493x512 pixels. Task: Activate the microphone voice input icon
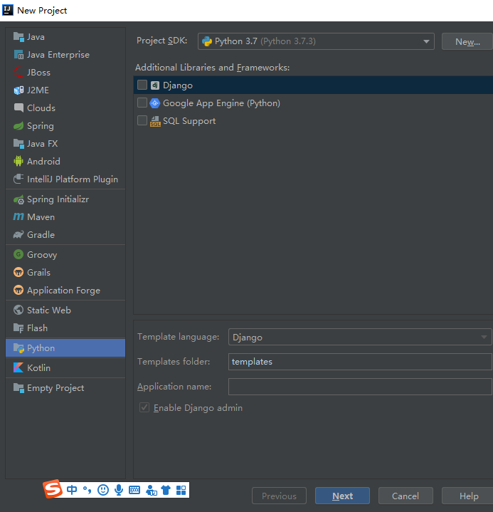pyautogui.click(x=119, y=490)
